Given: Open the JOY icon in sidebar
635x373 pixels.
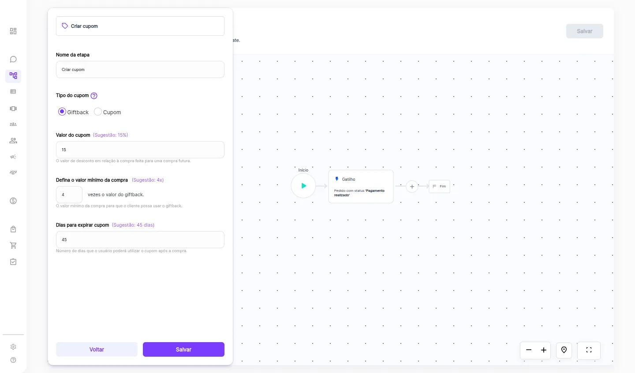Looking at the screenshot, I should pos(13,172).
